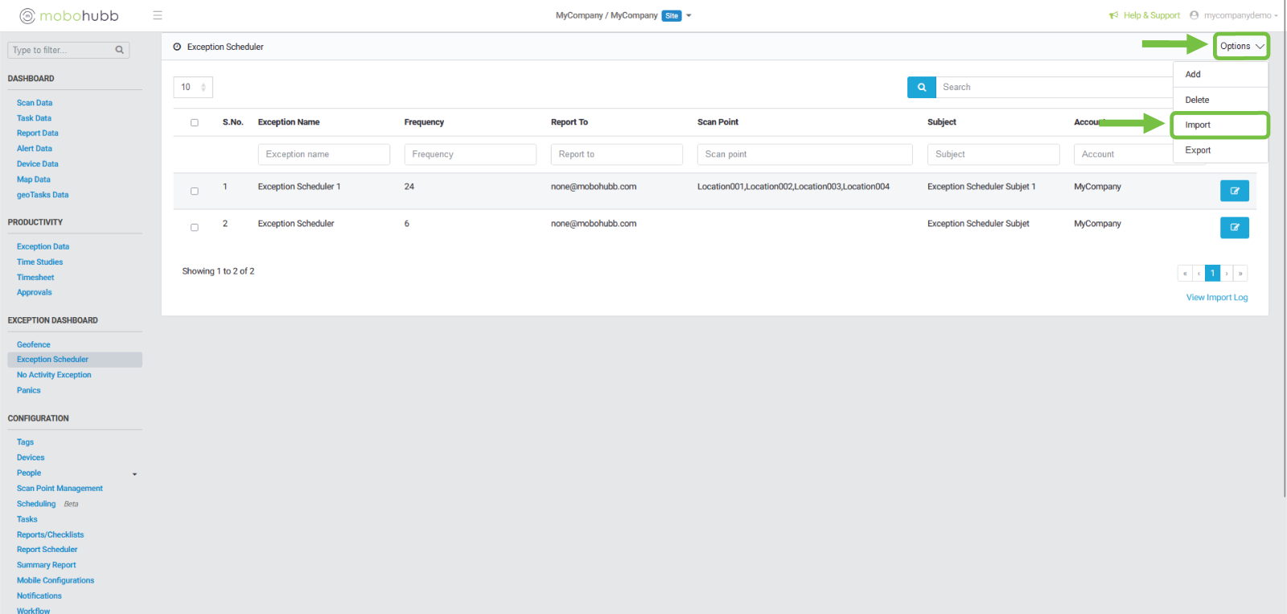Click the Exception name filter field
This screenshot has width=1287, height=614.
(x=323, y=155)
